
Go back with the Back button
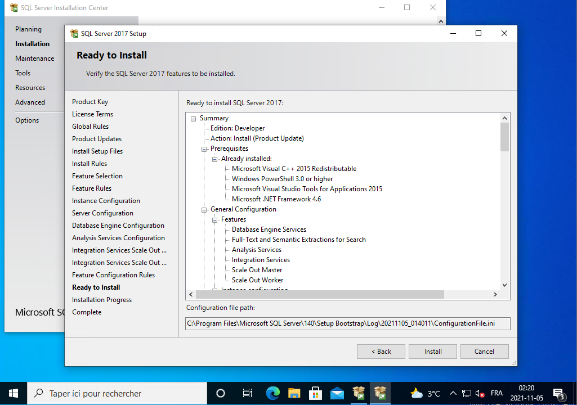tap(381, 352)
